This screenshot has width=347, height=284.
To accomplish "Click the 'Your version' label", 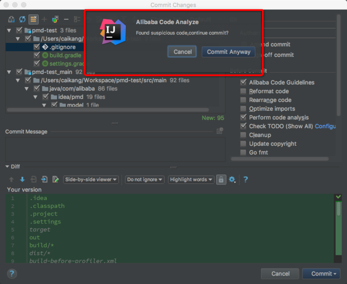I will (24, 189).
